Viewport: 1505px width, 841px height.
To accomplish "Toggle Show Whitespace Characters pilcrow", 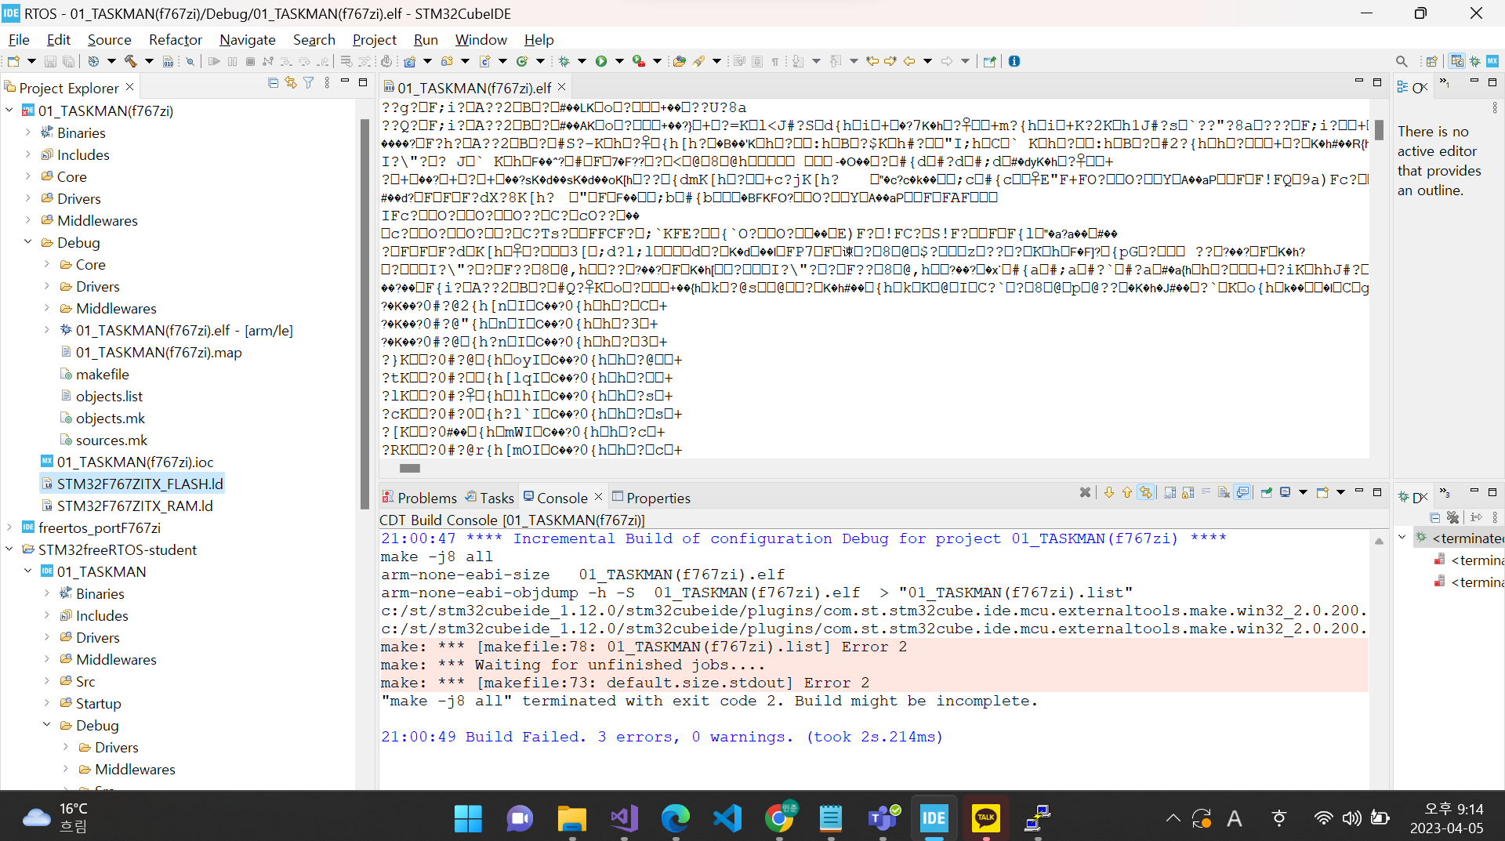I will (x=775, y=61).
